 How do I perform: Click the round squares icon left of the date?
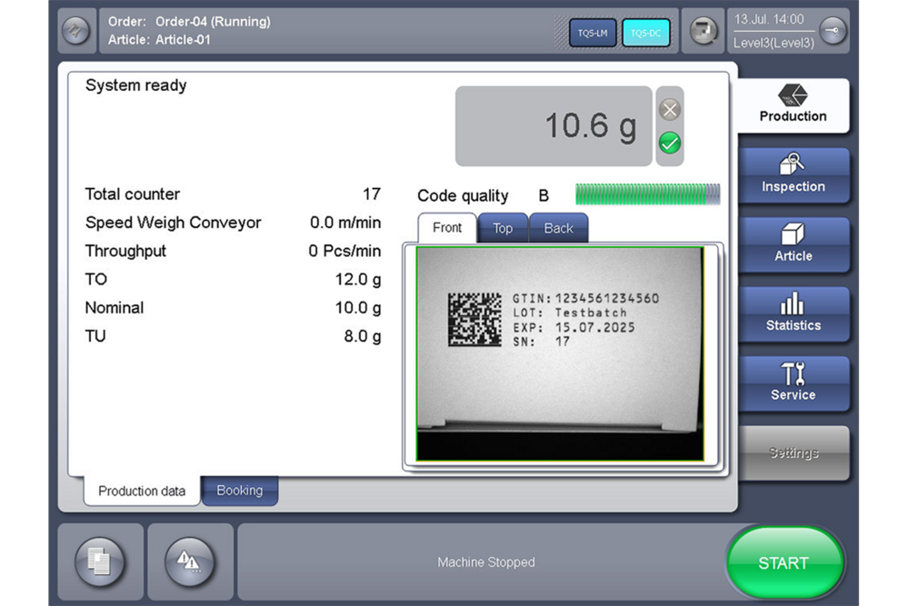click(x=703, y=31)
